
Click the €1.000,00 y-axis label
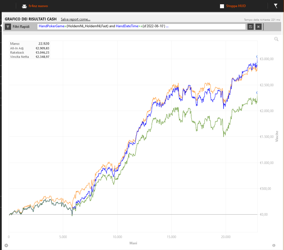click(267, 163)
